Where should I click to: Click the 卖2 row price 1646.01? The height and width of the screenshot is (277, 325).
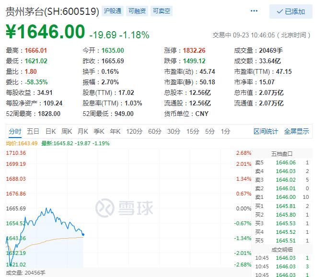286,188
